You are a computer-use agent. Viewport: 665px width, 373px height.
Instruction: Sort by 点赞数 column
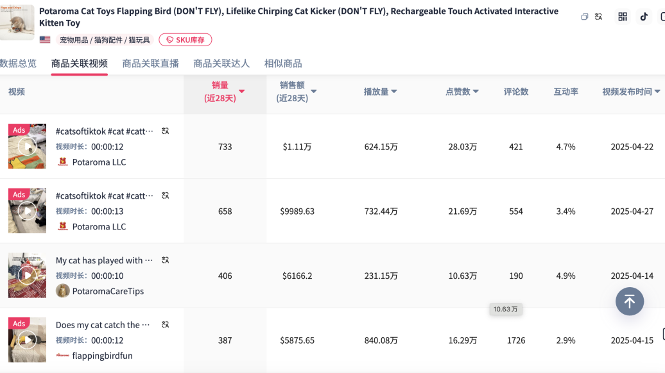(x=462, y=92)
